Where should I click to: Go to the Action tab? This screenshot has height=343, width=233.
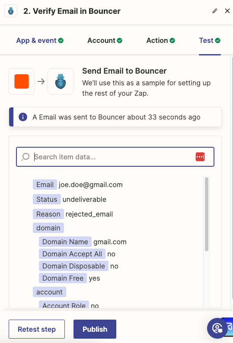161,40
